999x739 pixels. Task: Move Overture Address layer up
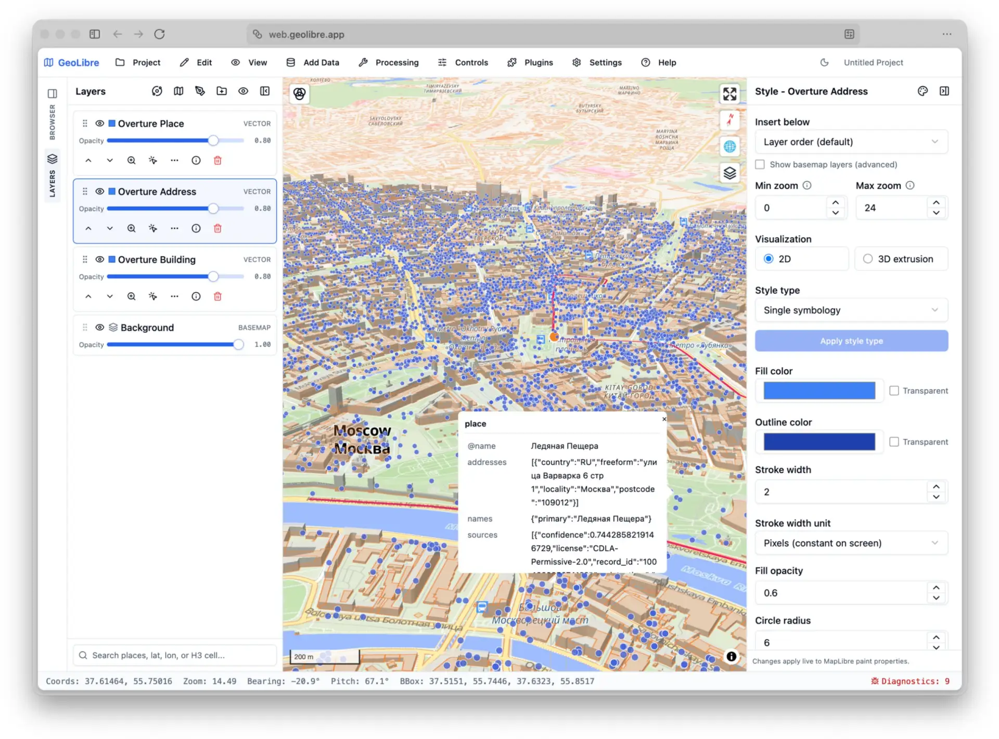(88, 228)
